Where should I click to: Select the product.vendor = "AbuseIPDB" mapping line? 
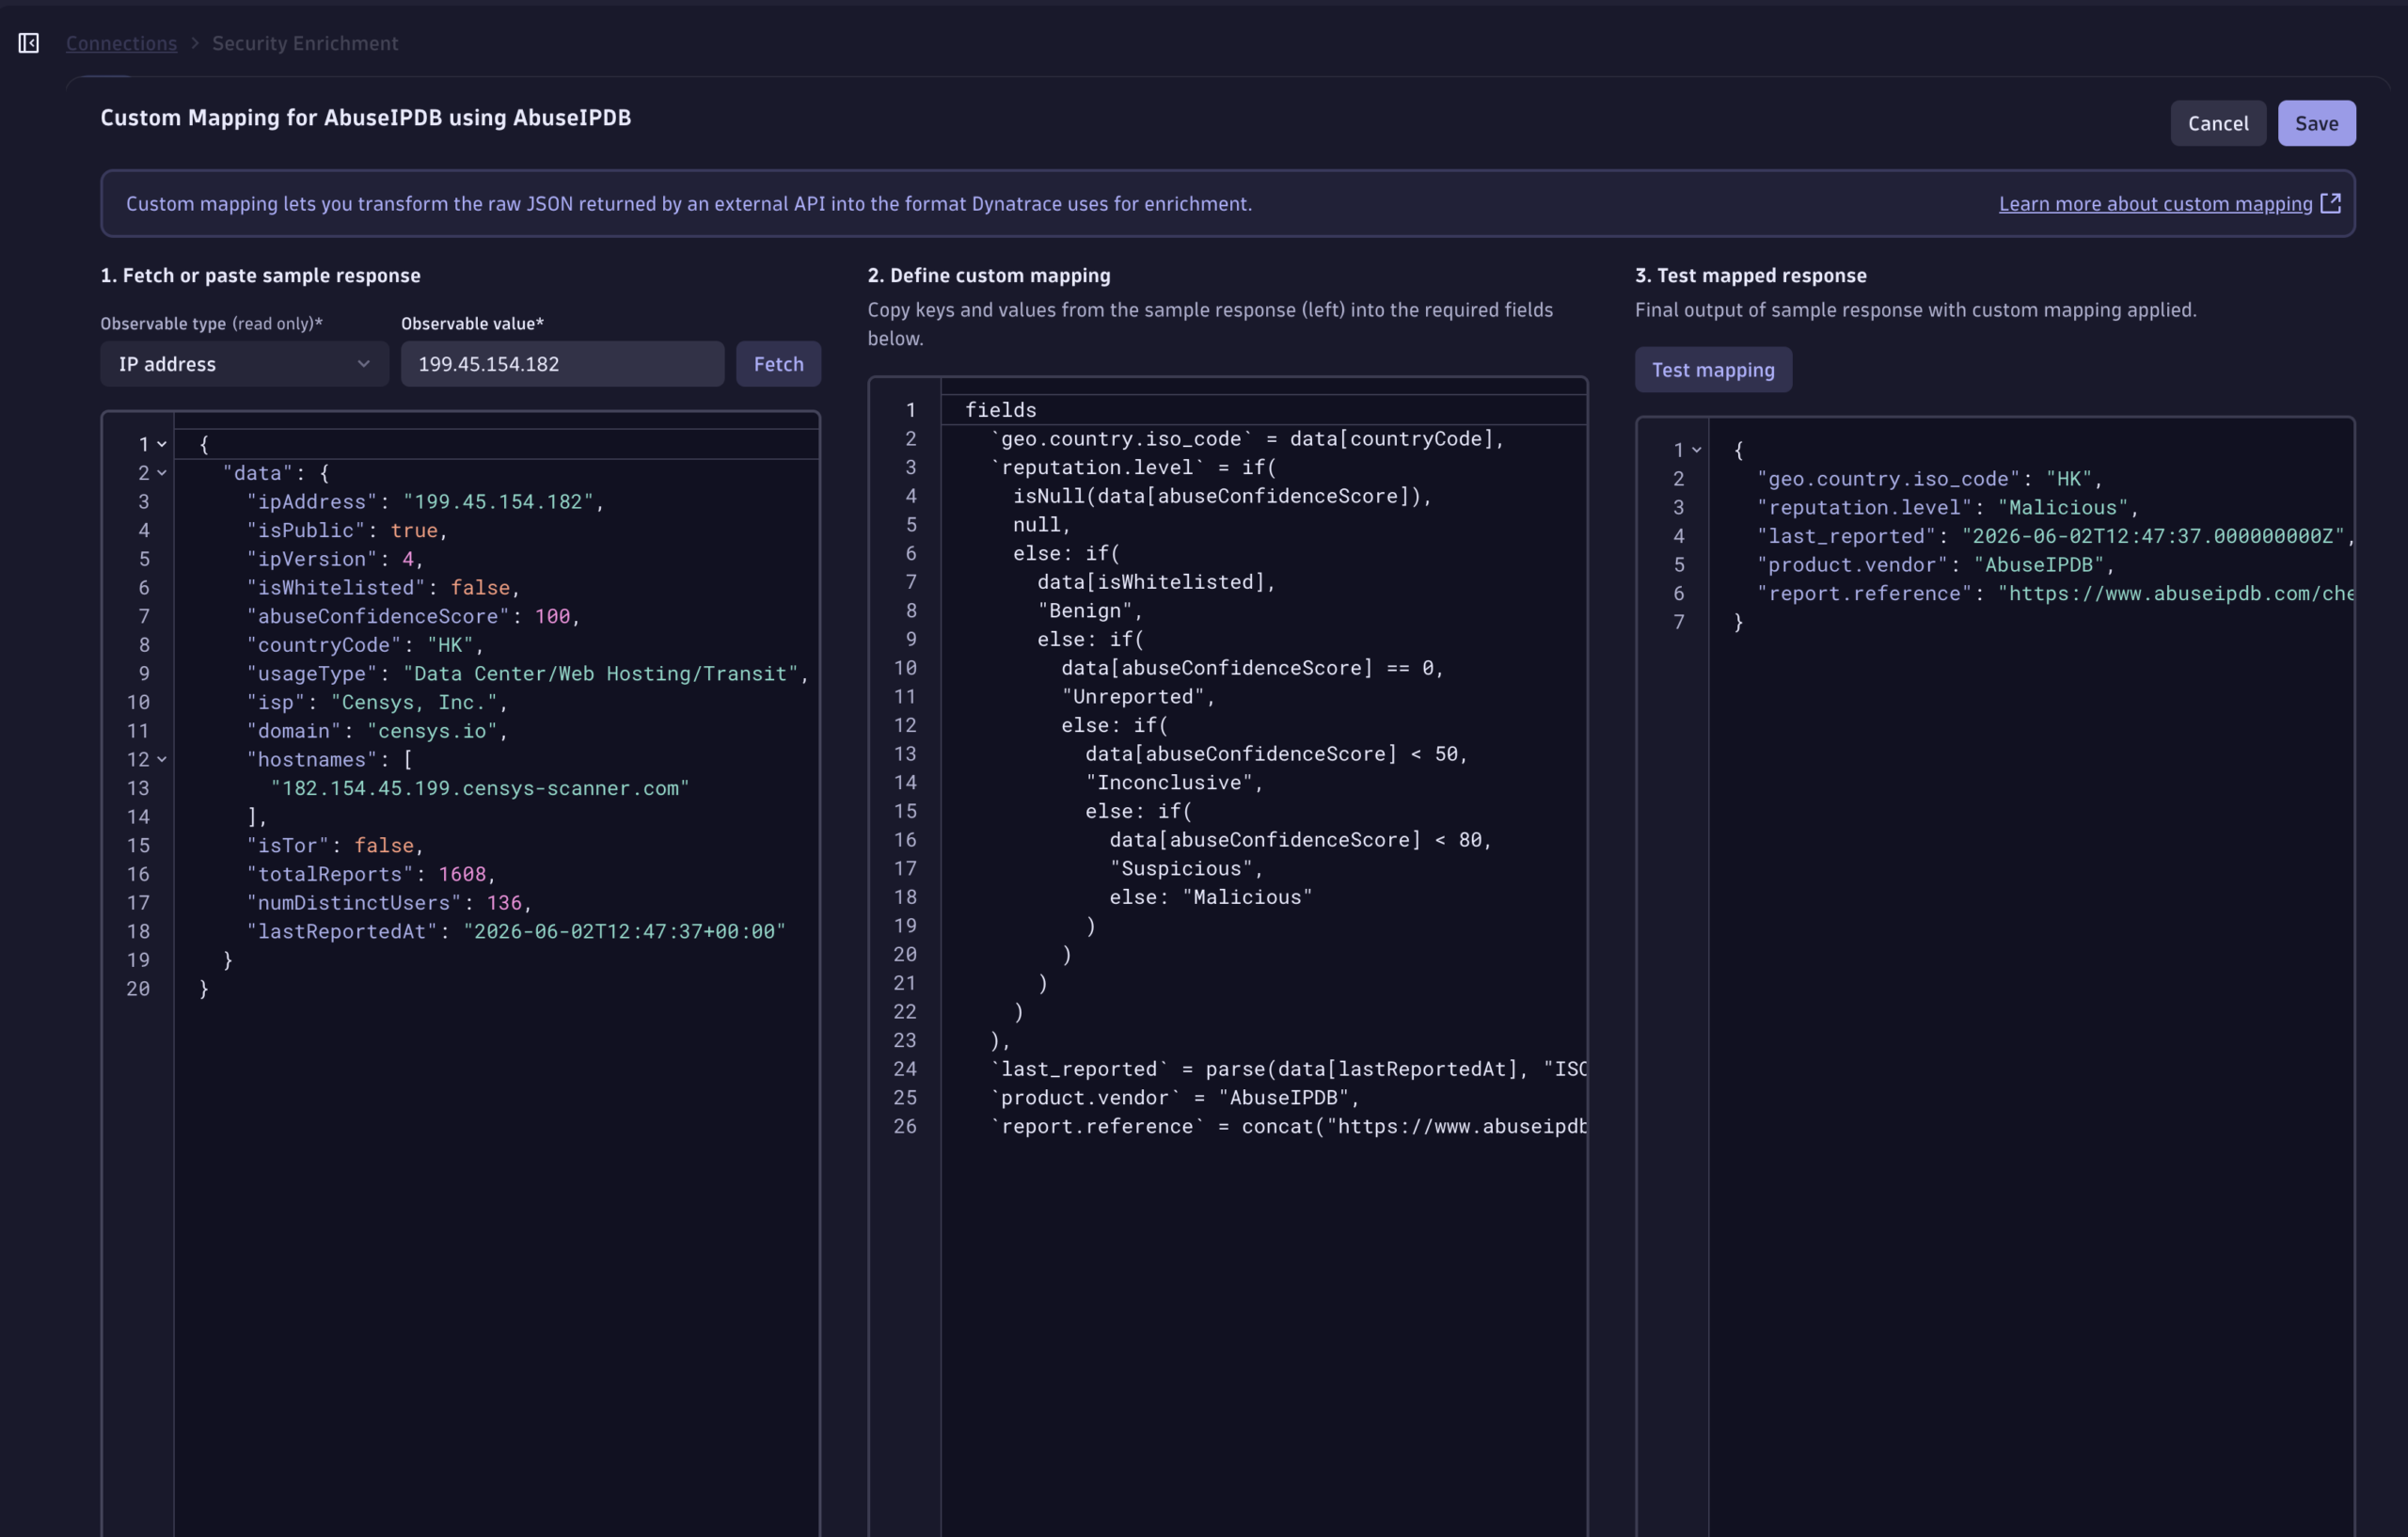pos(1174,1098)
